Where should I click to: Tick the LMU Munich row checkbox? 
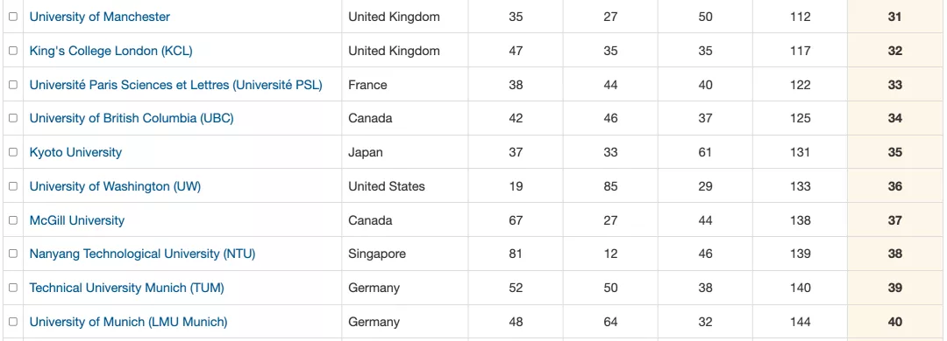coord(12,322)
